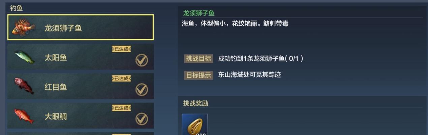Click the green 龙须狮子鱼 detail title
Image resolution: width=428 pixels, height=135 pixels.
(x=199, y=13)
